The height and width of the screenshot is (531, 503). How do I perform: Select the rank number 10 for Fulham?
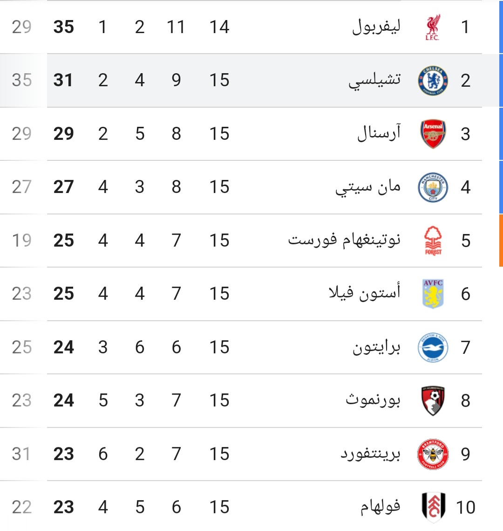tap(465, 507)
